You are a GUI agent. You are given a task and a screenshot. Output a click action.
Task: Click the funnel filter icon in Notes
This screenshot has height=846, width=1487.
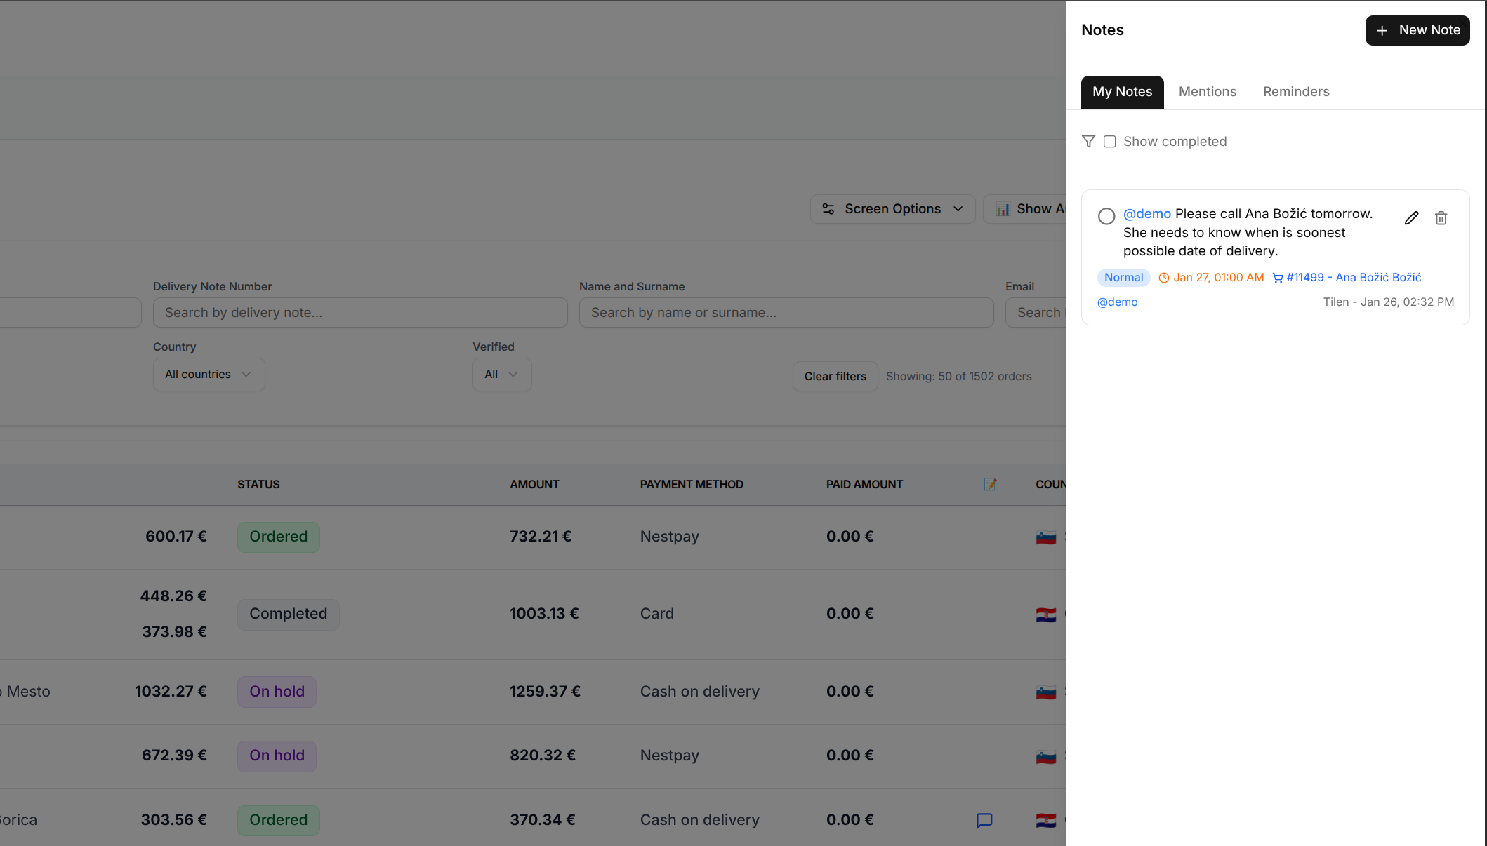1088,142
